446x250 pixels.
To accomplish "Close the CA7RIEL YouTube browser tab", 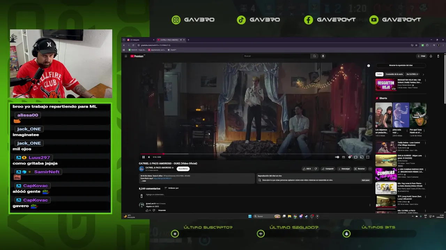I will pos(184,40).
